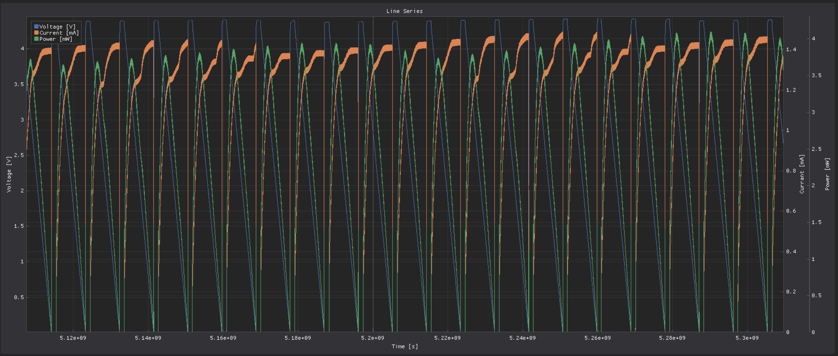Toggle the Voltage [V] series in legend
The image size is (838, 356).
tap(57, 26)
